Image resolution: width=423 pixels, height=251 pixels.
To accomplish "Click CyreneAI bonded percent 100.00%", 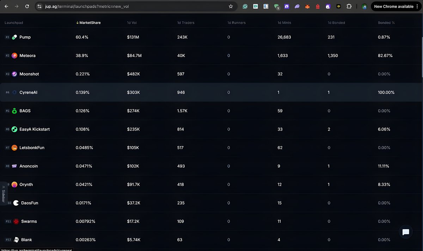I will point(386,92).
